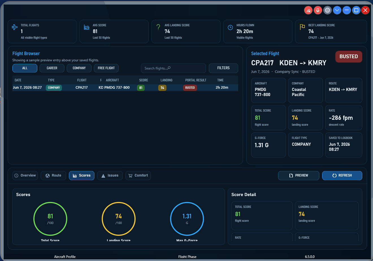Viewport: 373px width, 261px height.
Task: Select the ALL flight type filter
Action: (x=25, y=68)
